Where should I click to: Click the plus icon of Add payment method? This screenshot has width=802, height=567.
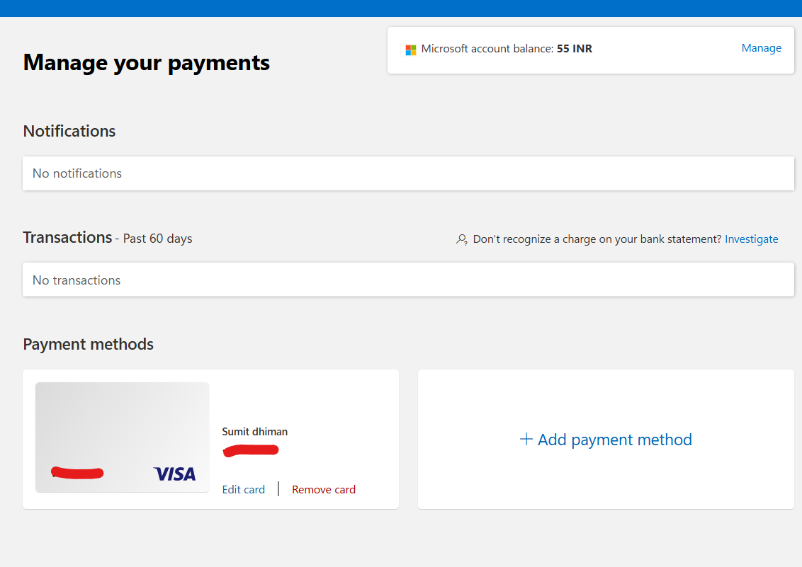click(526, 439)
